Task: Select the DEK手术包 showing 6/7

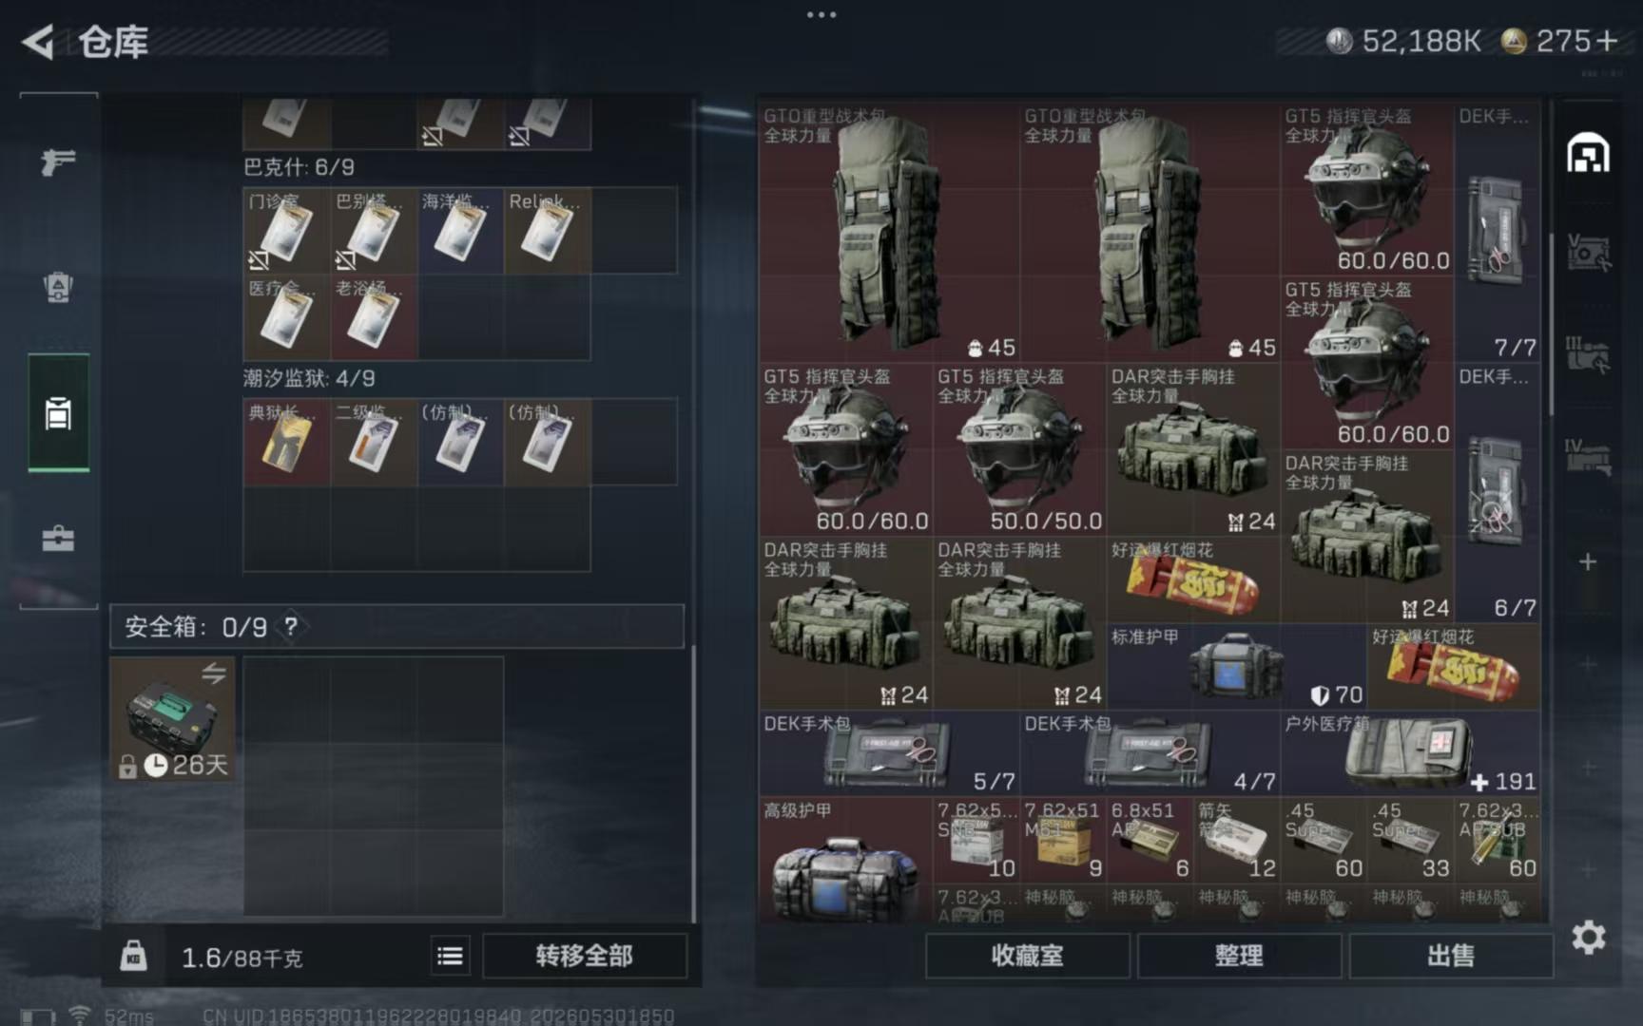Action: [x=1498, y=493]
